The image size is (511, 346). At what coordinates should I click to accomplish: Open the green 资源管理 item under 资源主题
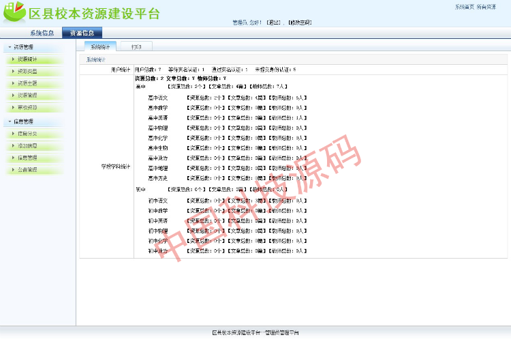coord(35,96)
